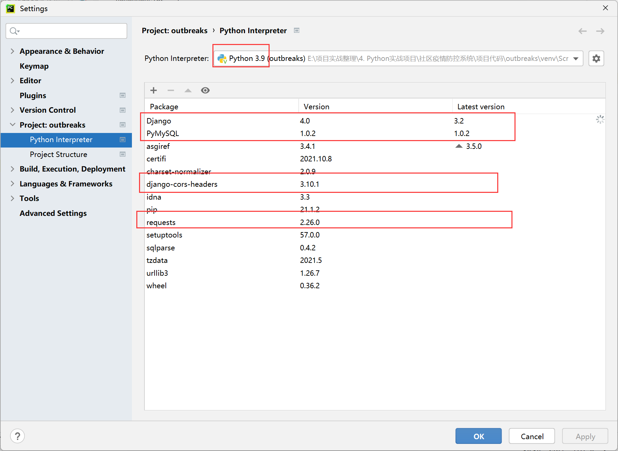This screenshot has width=618, height=451.
Task: Expand Build, Execution, Deployment section
Action: (x=13, y=169)
